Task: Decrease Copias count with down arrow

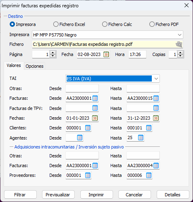Action: (180, 56)
